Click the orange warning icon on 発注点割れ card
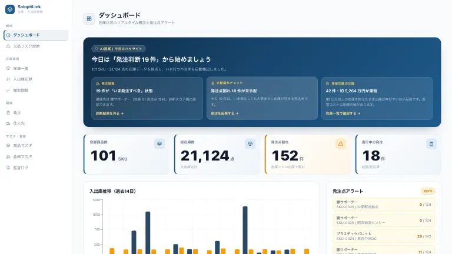 coord(341,143)
